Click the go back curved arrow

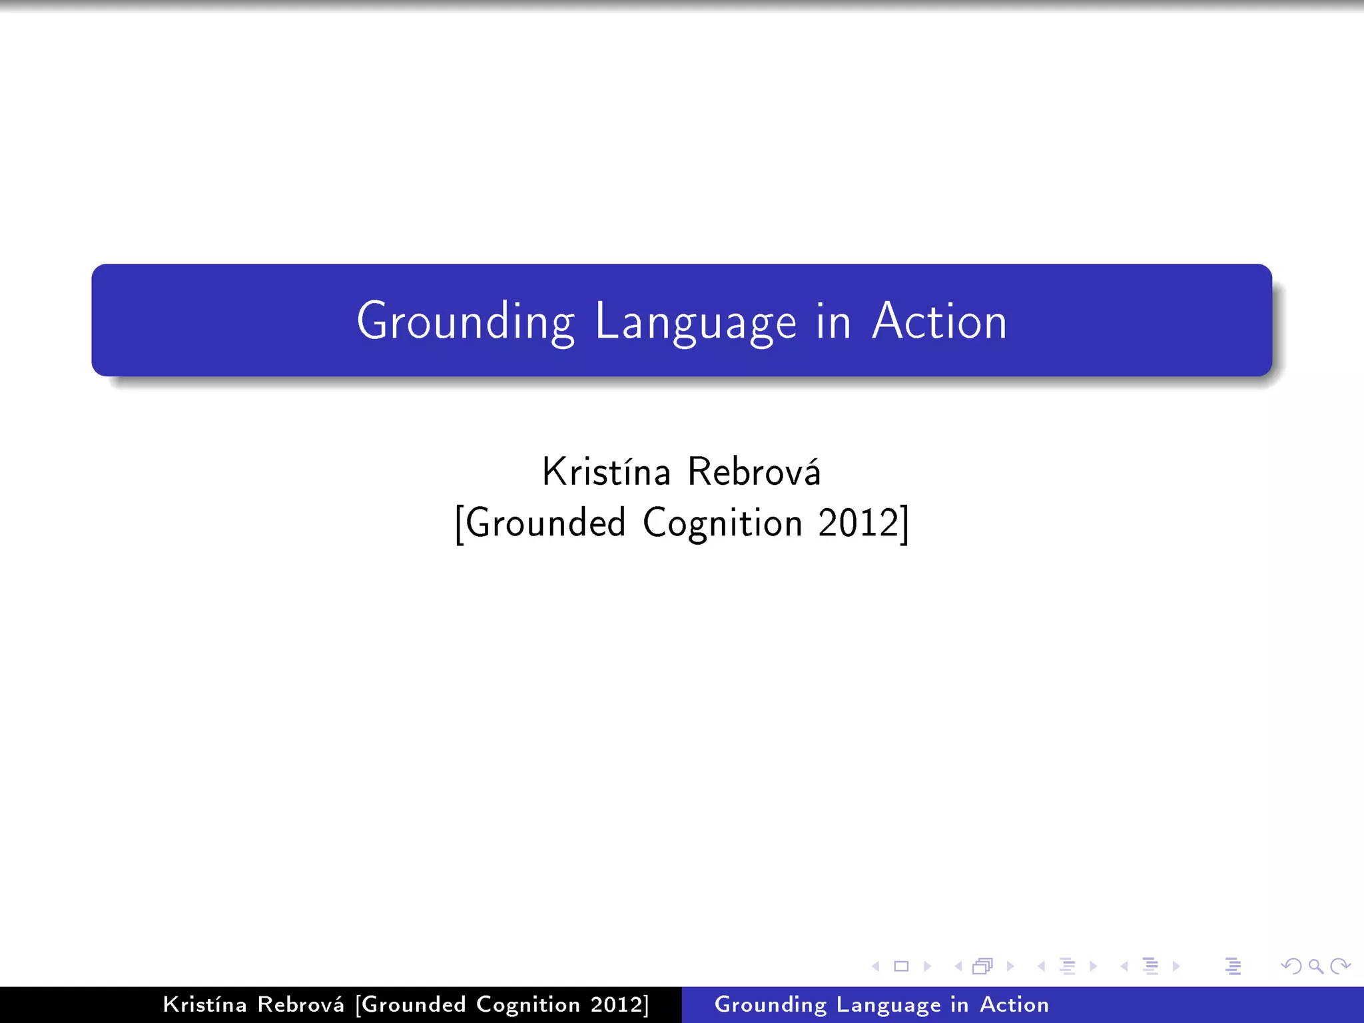pos(1291,966)
